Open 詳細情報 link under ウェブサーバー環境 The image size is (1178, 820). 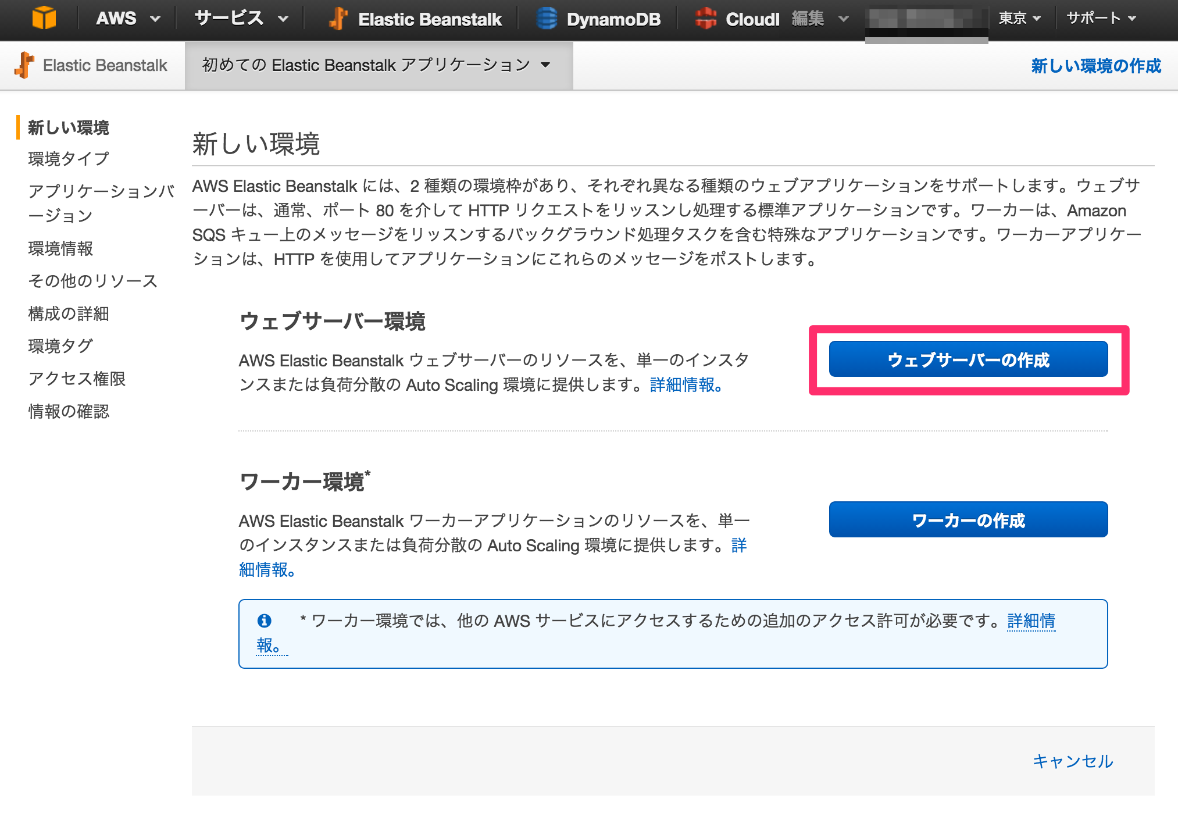tap(686, 384)
